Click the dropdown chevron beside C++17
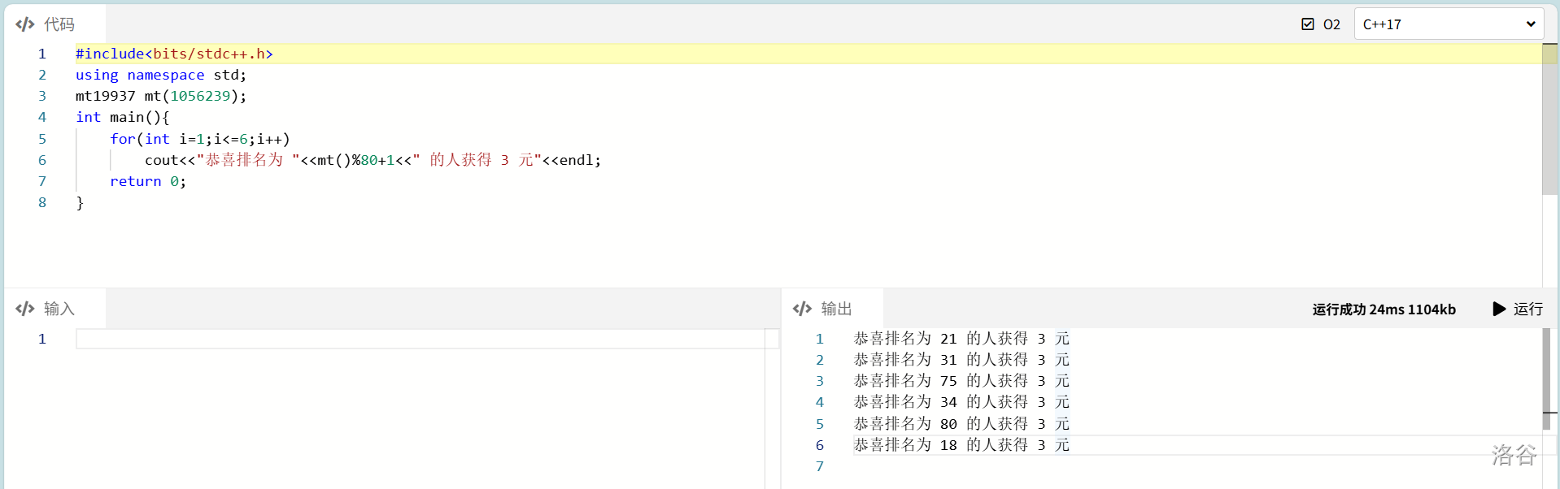Screen dimensions: 1560x489 click(1530, 24)
